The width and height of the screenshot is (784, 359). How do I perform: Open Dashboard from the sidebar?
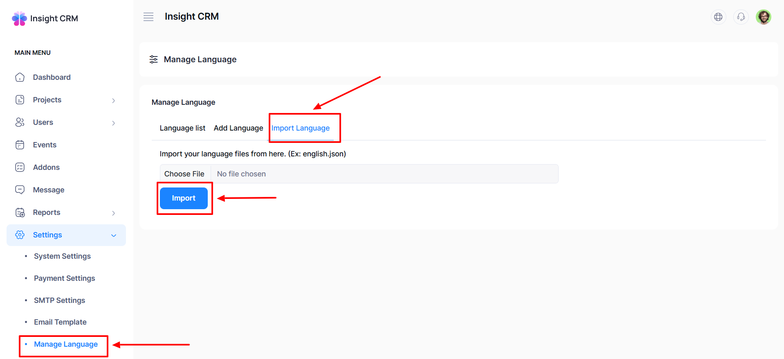click(52, 77)
